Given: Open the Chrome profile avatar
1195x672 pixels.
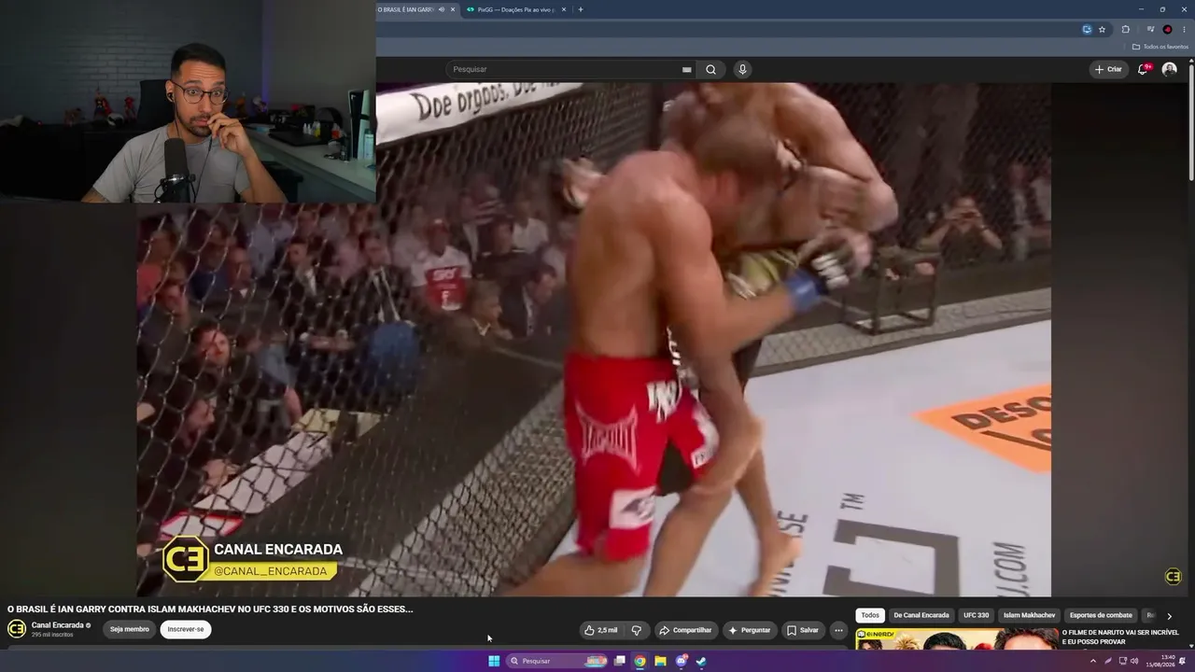Looking at the screenshot, I should click(1167, 29).
